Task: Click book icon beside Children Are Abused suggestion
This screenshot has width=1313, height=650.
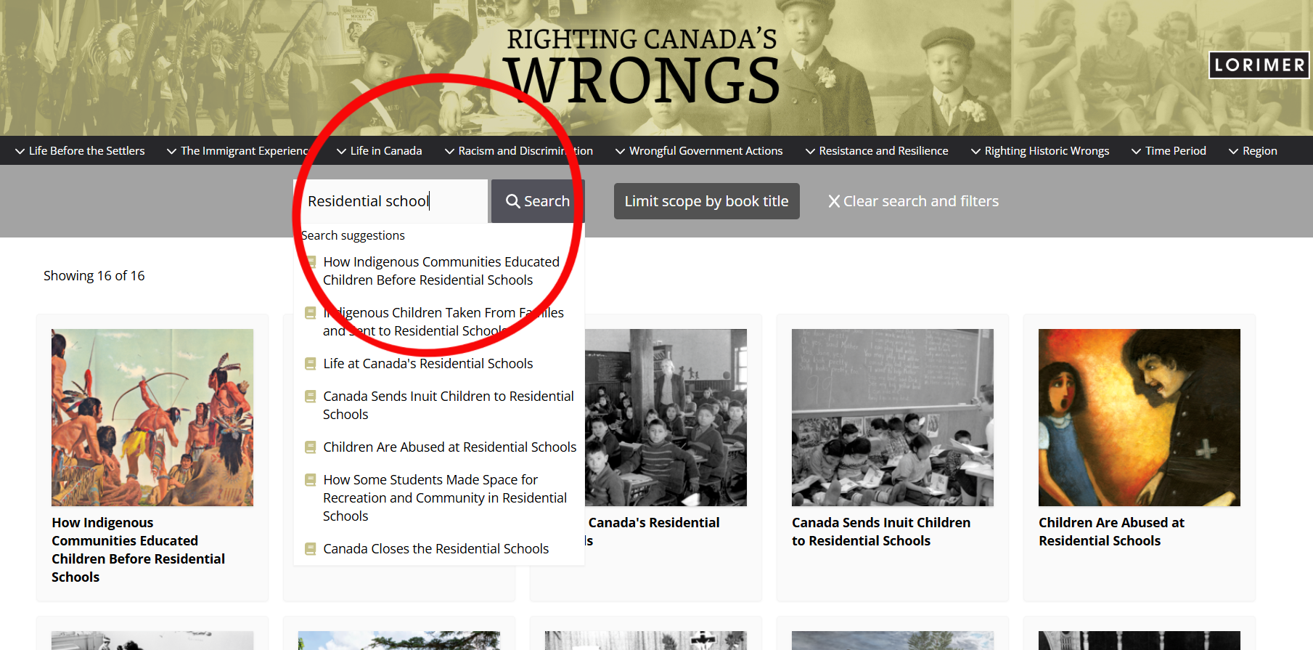Action: 311,447
